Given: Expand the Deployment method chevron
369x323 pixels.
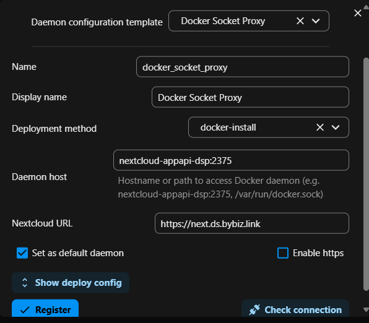Looking at the screenshot, I should (x=336, y=127).
